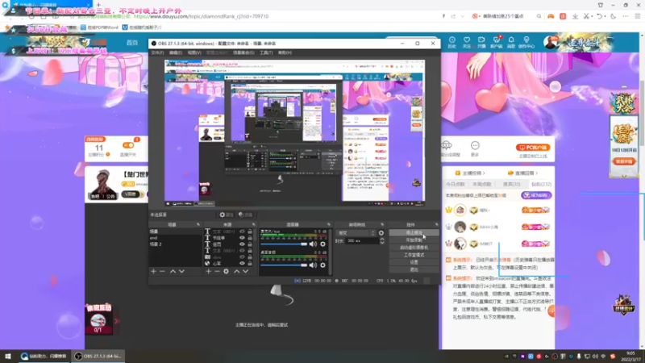645x363 pixels.
Task: Hide the 心率 source via eye icon
Action: 242,264
